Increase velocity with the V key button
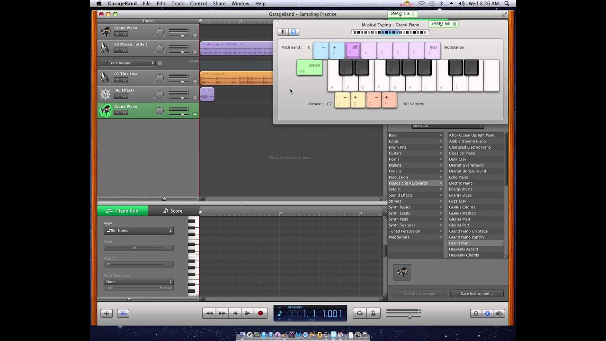The image size is (606, 341). 389,100
